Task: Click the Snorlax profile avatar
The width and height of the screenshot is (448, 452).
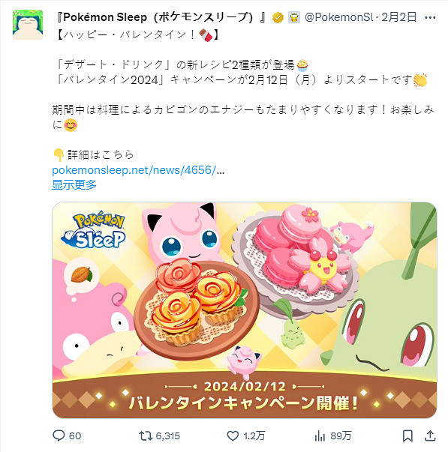Action: (28, 25)
